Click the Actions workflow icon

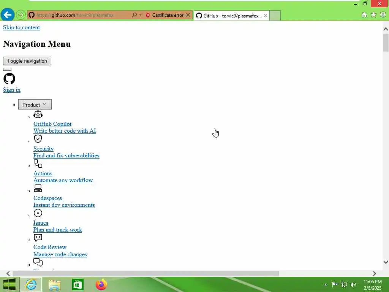tap(38, 163)
